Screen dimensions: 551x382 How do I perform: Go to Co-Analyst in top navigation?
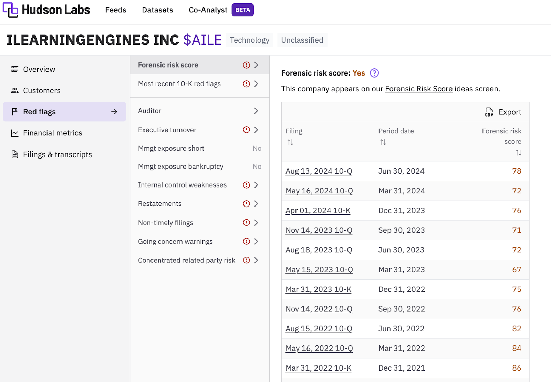tap(208, 10)
